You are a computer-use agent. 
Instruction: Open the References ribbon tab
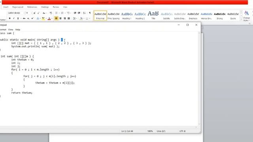tap(32, 7)
